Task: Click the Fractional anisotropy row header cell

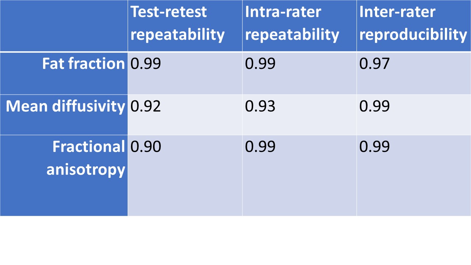Action: pos(86,158)
